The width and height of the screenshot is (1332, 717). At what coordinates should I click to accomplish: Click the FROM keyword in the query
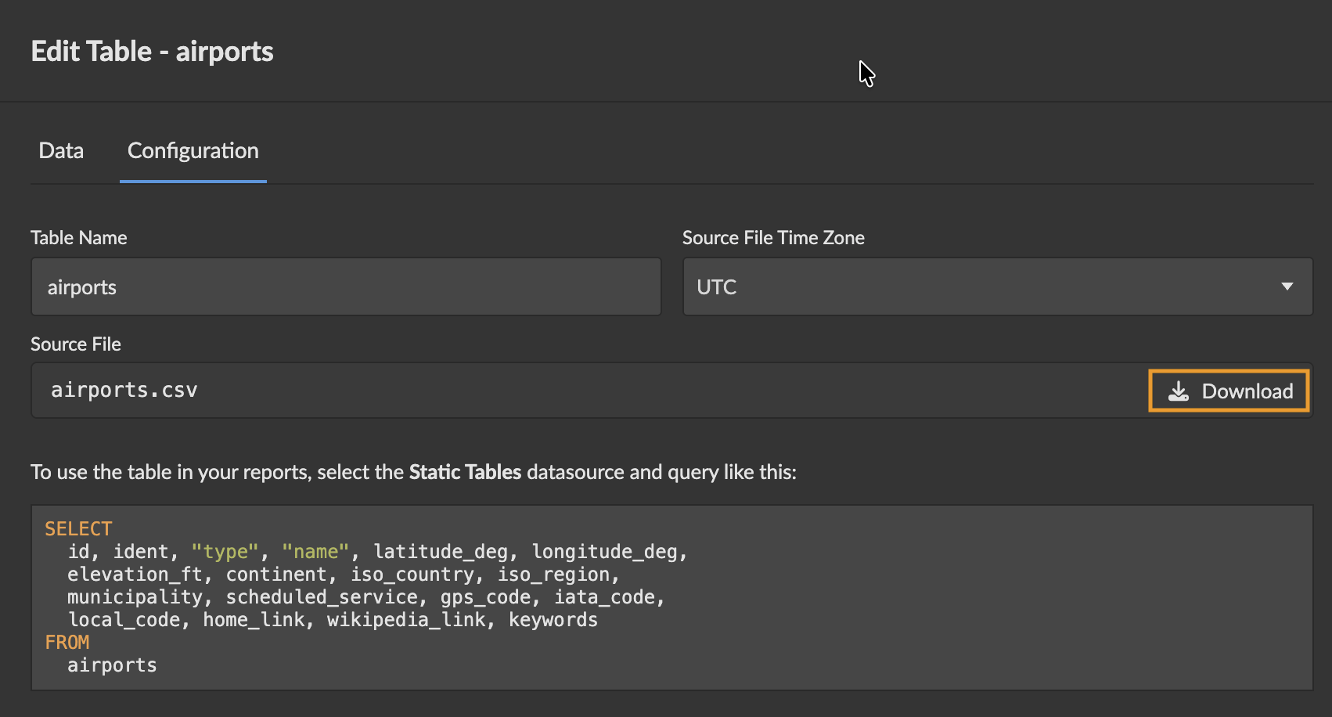click(67, 643)
